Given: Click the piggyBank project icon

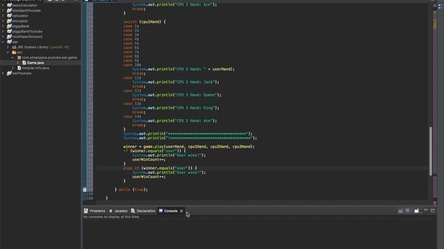Looking at the screenshot, I should 9,26.
